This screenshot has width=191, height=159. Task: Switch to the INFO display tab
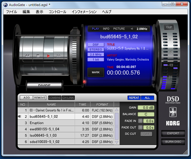(106, 29)
